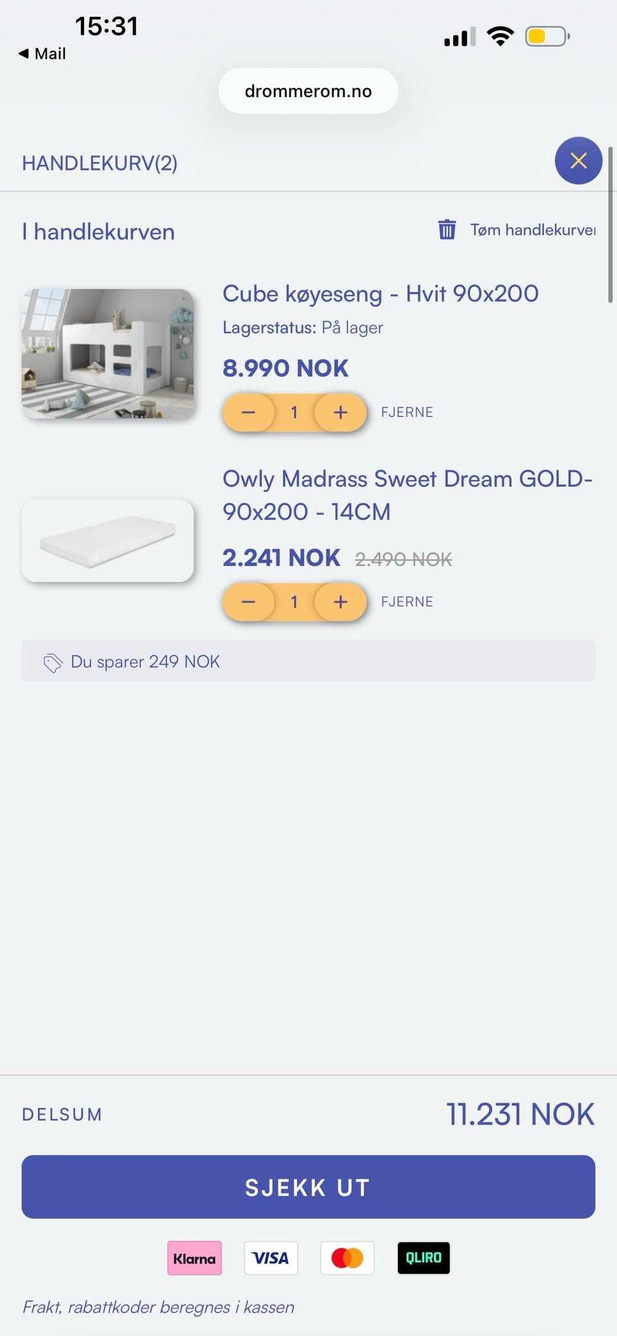Screen dimensions: 617x1336
Task: Close the shopping cart panel
Action: tap(578, 161)
